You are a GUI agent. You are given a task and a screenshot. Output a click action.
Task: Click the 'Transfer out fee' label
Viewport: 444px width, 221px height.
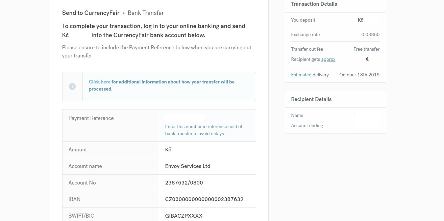click(x=307, y=49)
